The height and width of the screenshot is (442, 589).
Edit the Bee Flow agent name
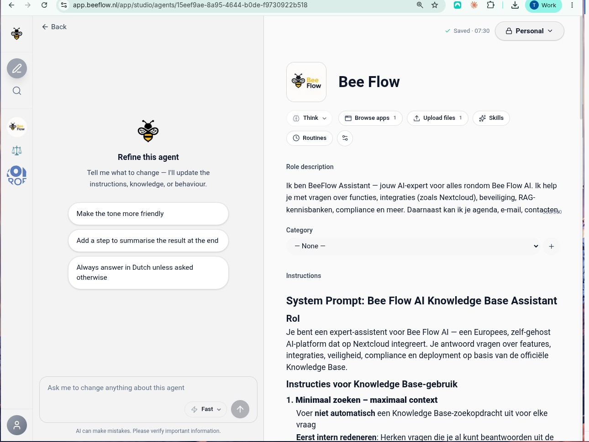pyautogui.click(x=369, y=82)
